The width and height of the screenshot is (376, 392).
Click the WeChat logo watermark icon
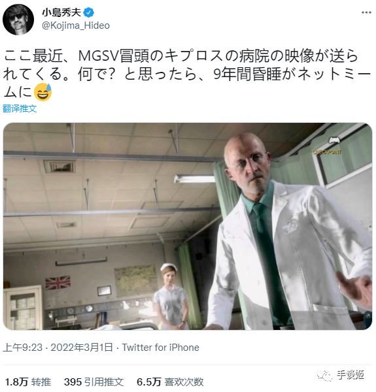point(324,376)
